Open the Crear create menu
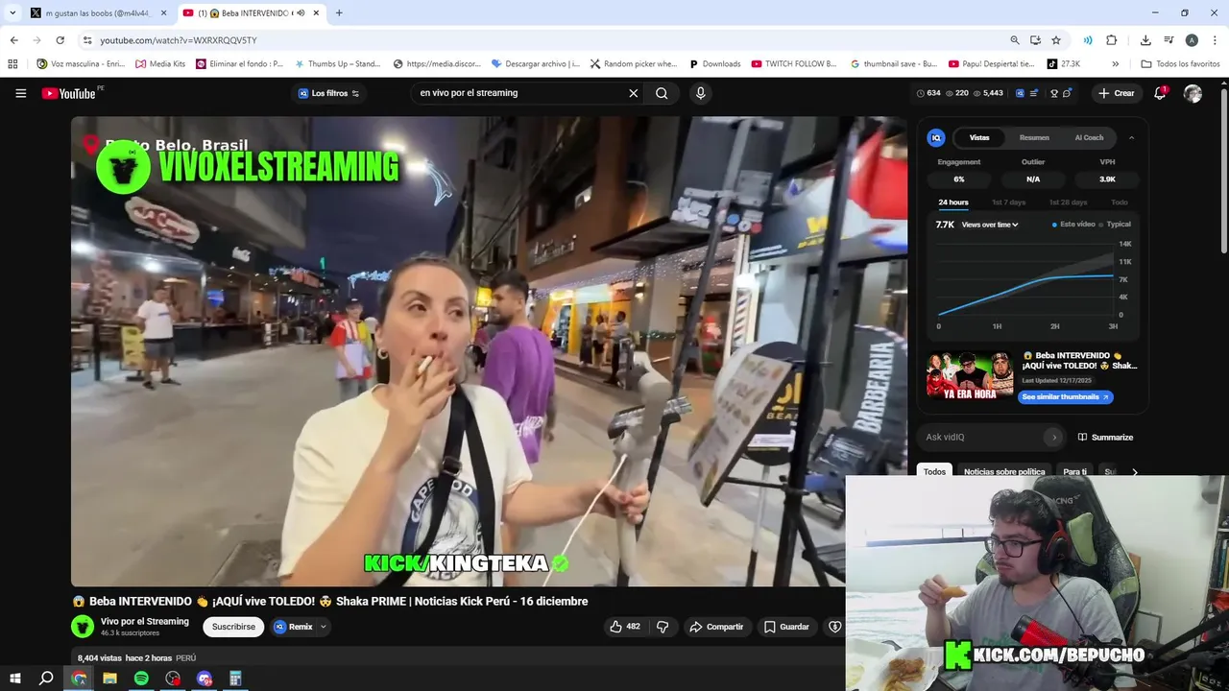 tap(1116, 93)
